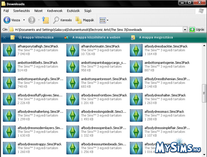
Task: Open Keresés search tool
Action: point(62,20)
